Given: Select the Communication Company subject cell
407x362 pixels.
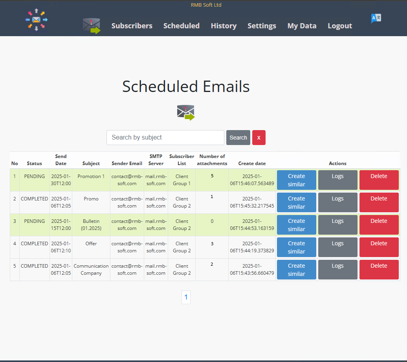Looking at the screenshot, I should [91, 270].
